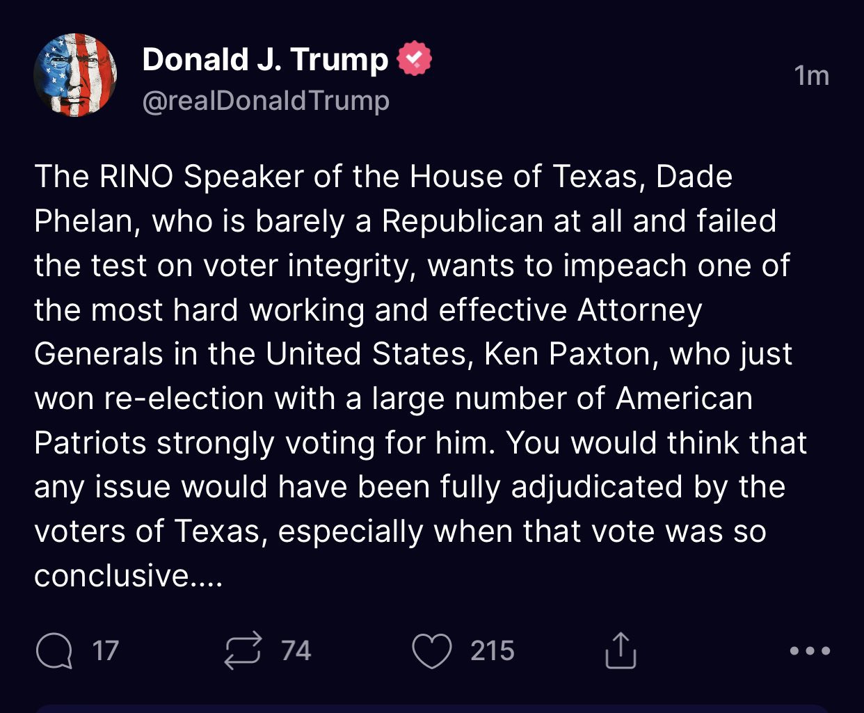864x713 pixels.
Task: View the 17 replies count
Action: (106, 651)
